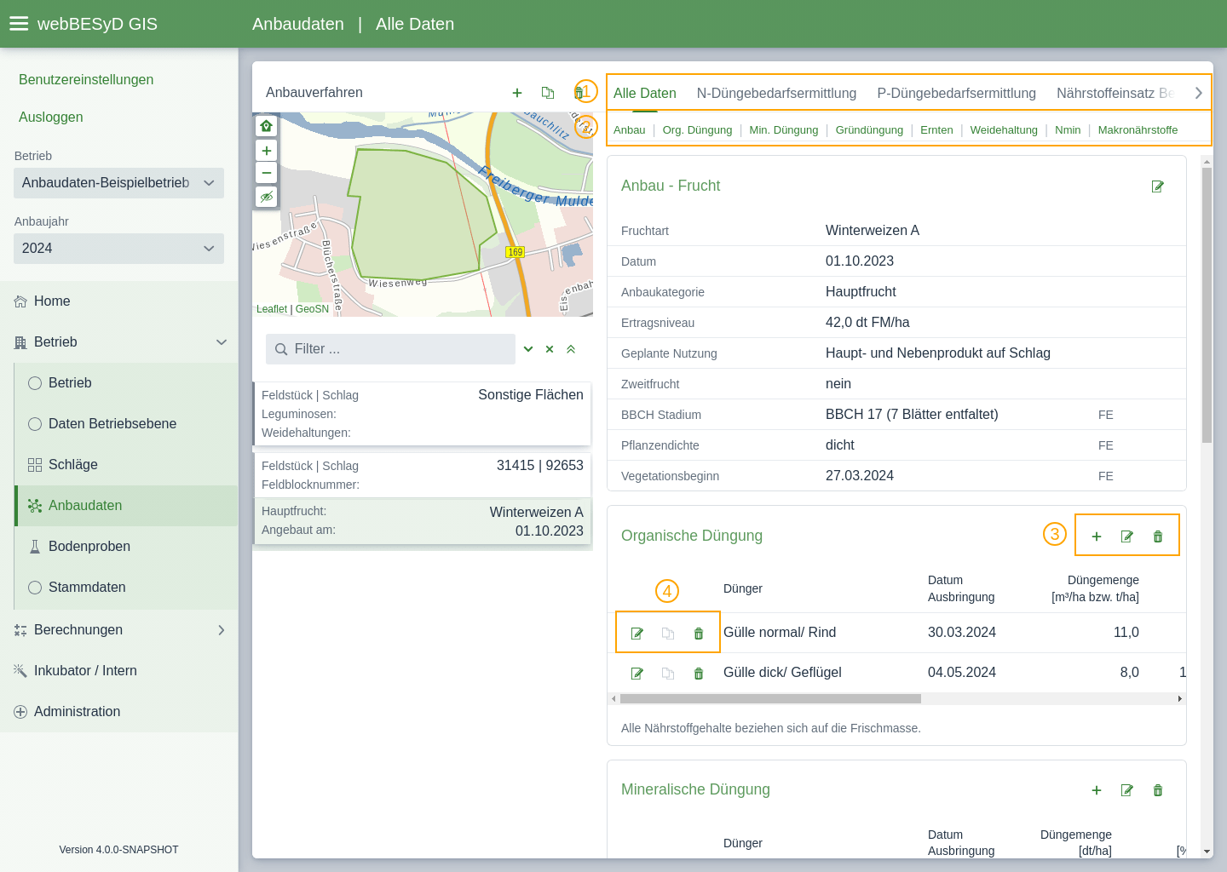1227x872 pixels.
Task: Open Daten Betriebsebene in sidebar
Action: click(x=126, y=424)
